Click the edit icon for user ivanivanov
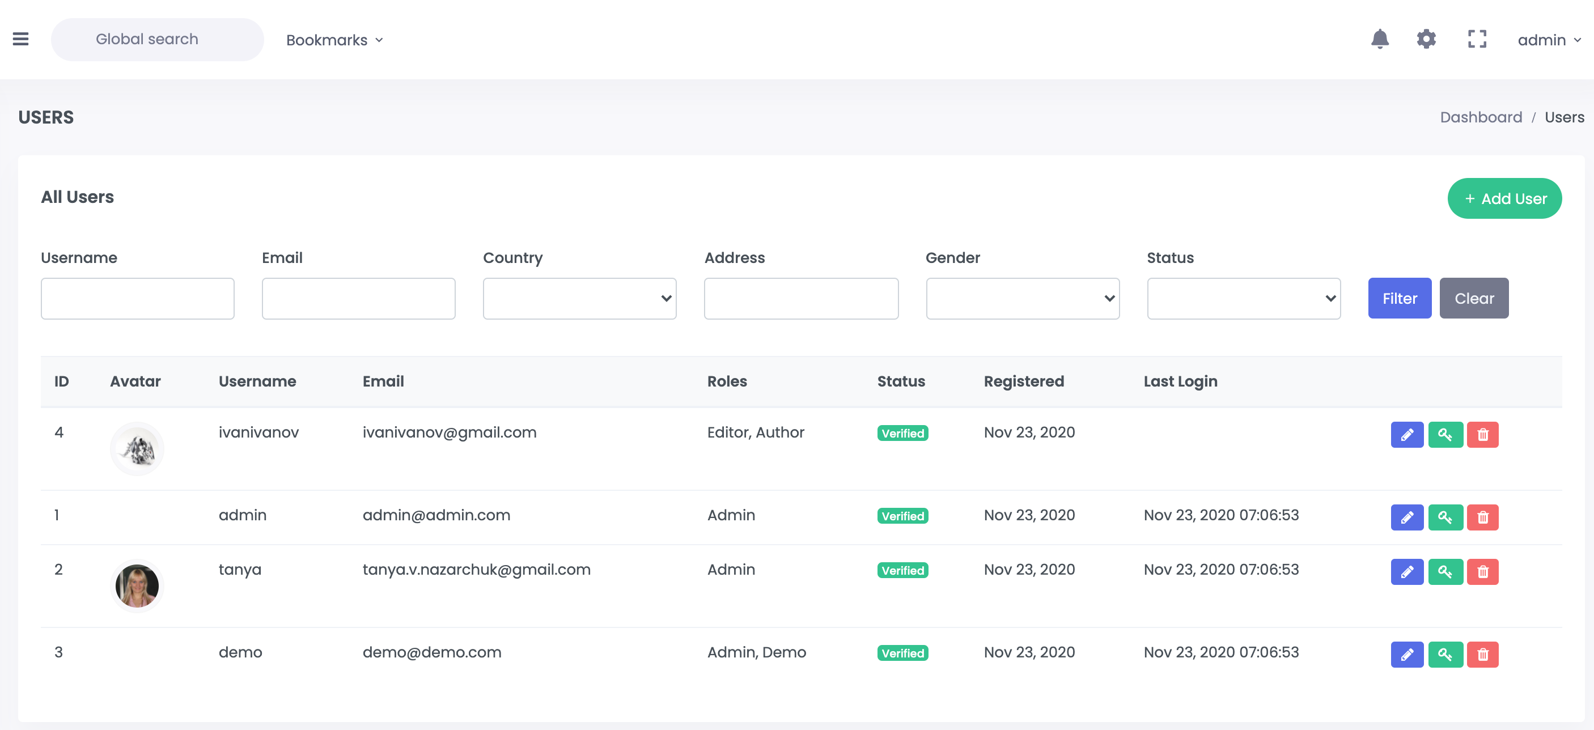This screenshot has height=730, width=1594. 1407,435
